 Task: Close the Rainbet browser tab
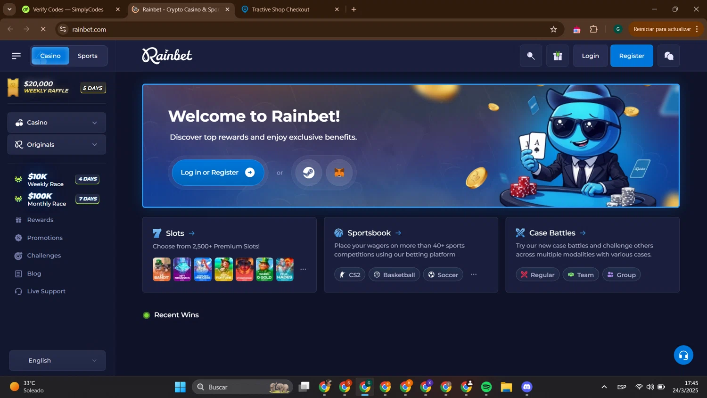point(227,9)
